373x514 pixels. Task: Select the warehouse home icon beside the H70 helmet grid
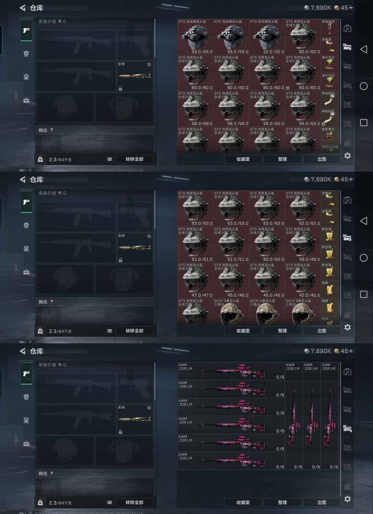(x=347, y=29)
